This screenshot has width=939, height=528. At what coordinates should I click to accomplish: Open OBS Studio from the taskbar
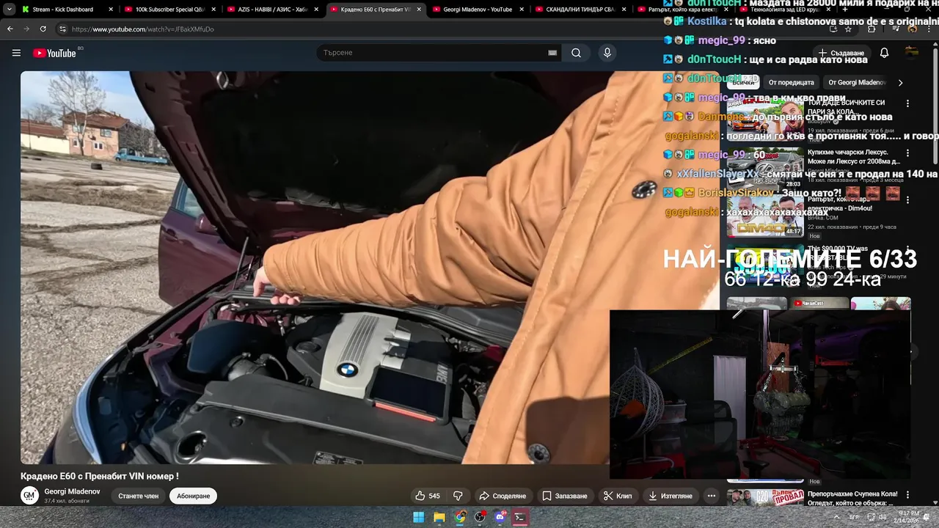pyautogui.click(x=480, y=517)
